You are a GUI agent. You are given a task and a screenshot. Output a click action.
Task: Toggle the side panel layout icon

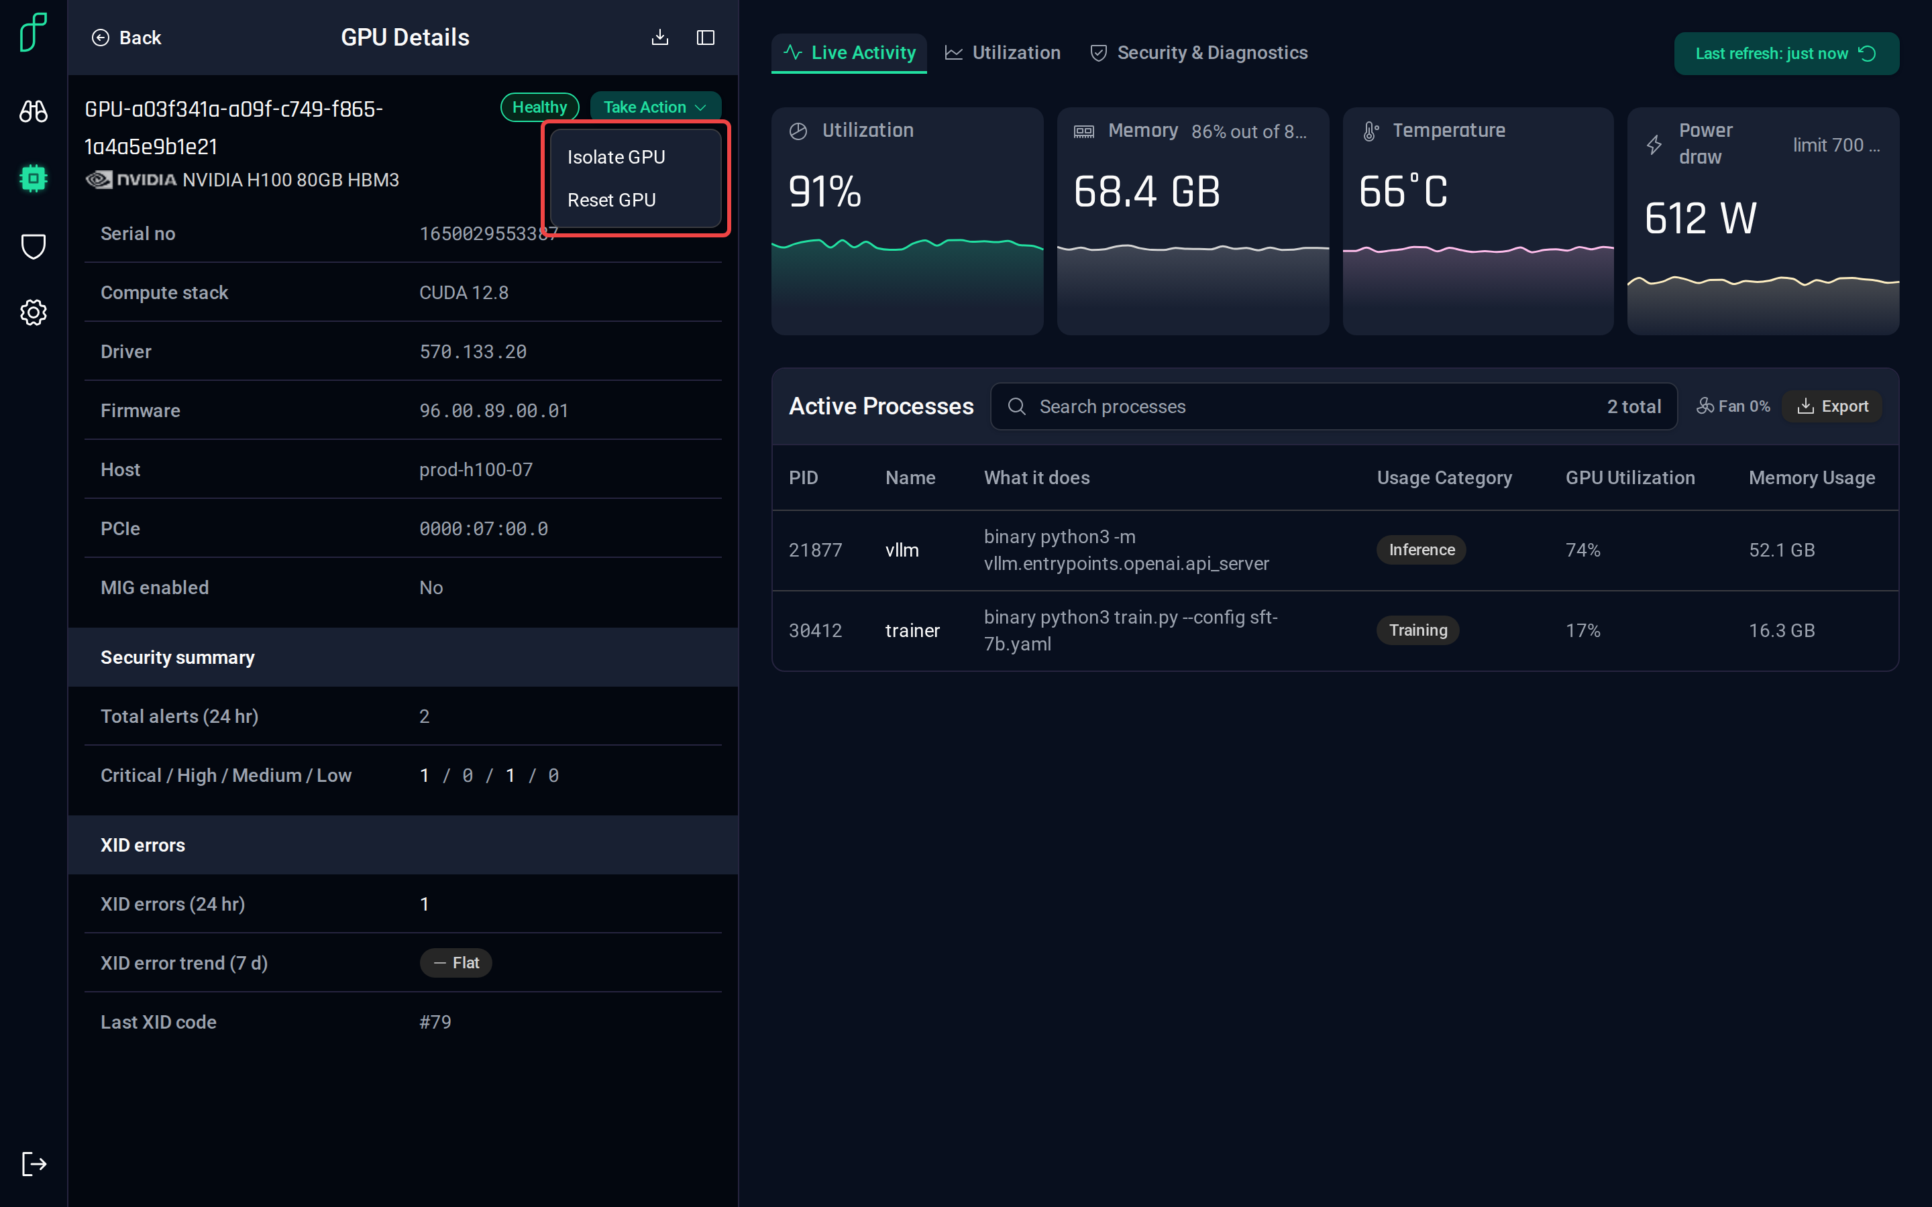pyautogui.click(x=706, y=38)
